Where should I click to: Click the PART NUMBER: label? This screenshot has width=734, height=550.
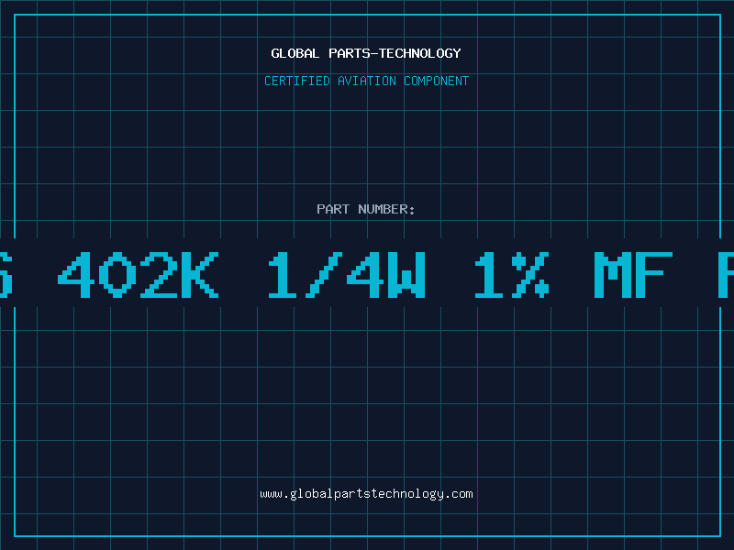[x=365, y=209]
